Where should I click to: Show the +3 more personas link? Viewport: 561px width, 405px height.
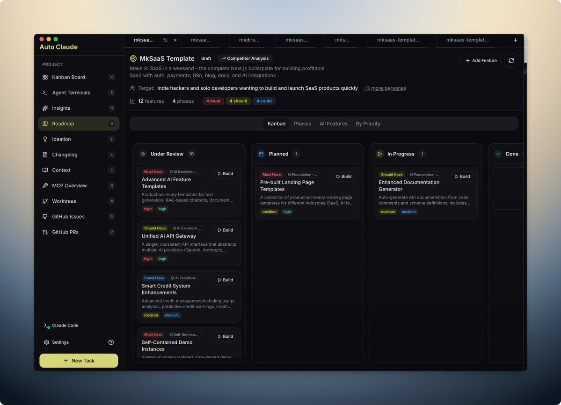(385, 88)
